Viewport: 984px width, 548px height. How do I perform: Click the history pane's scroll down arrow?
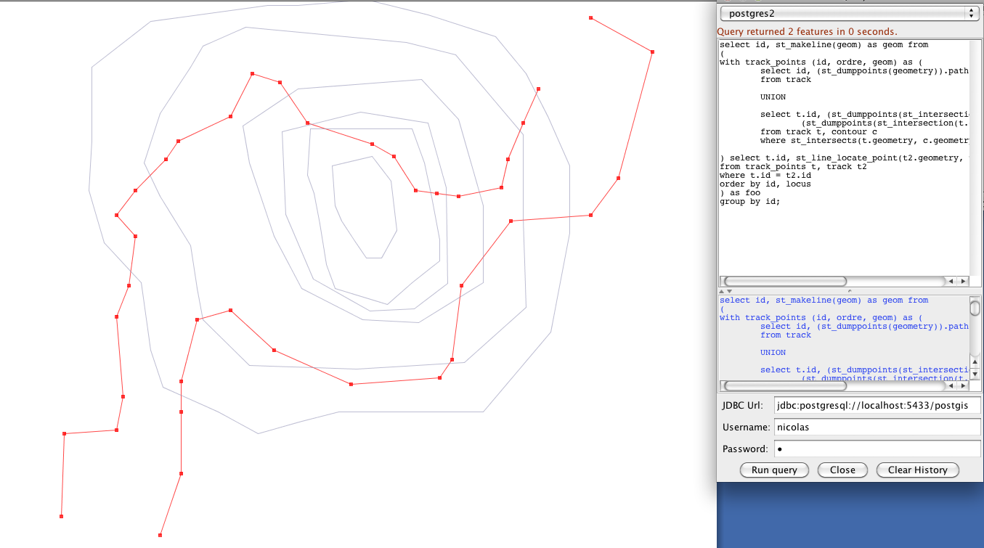[975, 374]
